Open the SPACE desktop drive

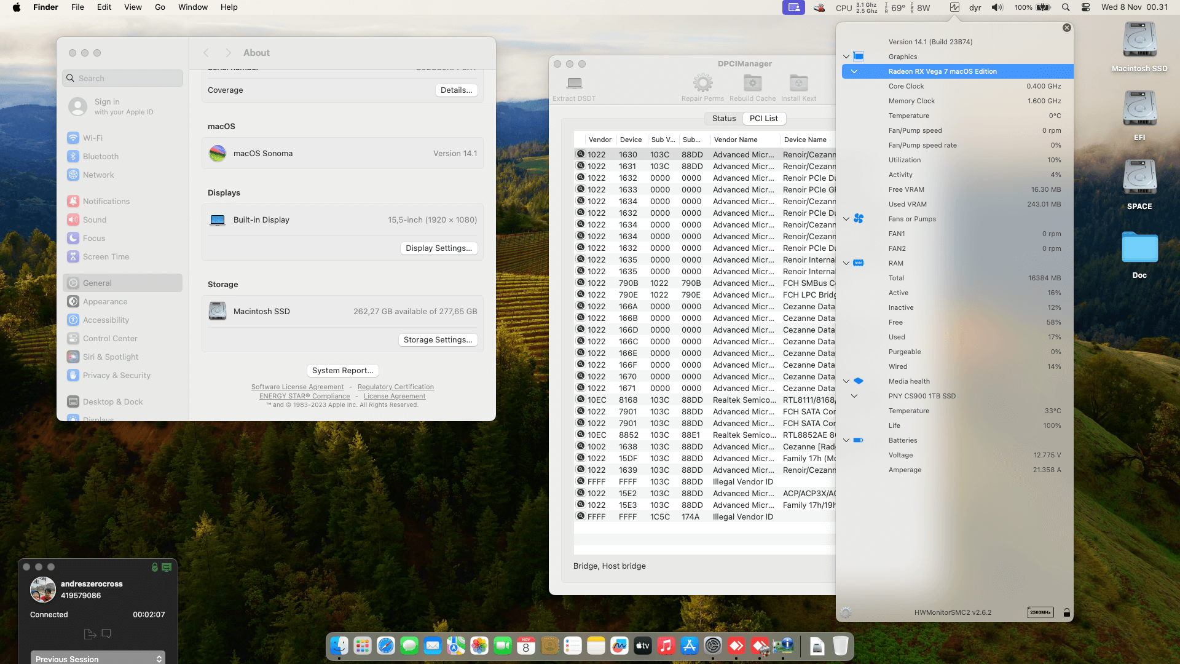pyautogui.click(x=1139, y=184)
